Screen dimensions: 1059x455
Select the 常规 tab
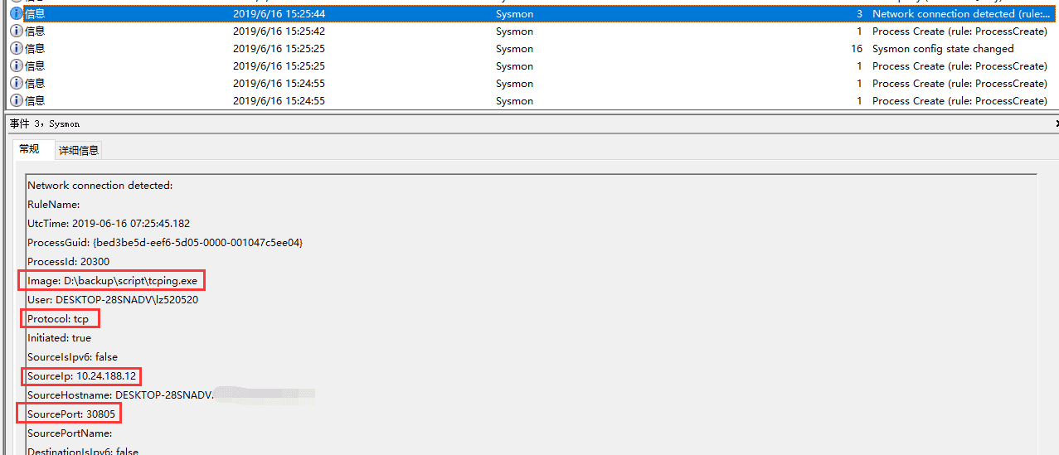point(29,149)
